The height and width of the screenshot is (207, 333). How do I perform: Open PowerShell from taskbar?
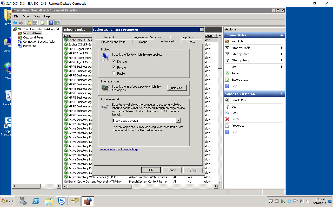36,201
